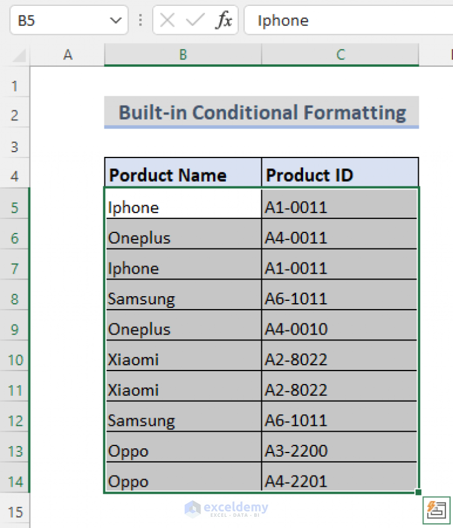Select A4-0011 cell in row 6
Screen dimensions: 453x528
tap(340, 234)
